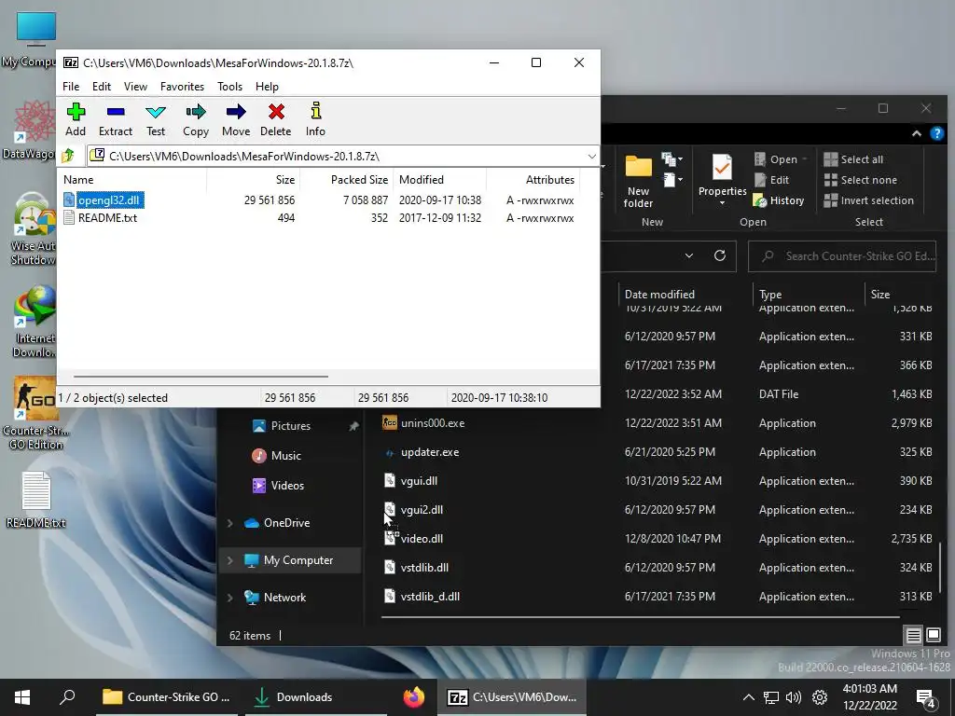This screenshot has width=955, height=716.
Task: Click Edit in the Explorer ribbon
Action: pos(771,180)
